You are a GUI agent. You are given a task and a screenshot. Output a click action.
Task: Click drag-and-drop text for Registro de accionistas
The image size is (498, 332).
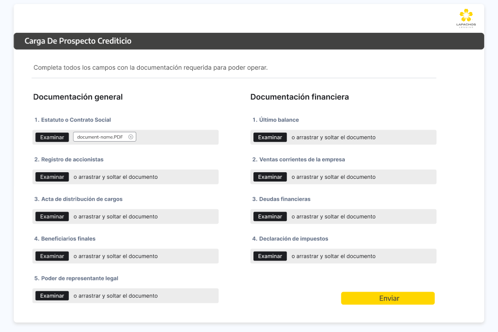[115, 177]
